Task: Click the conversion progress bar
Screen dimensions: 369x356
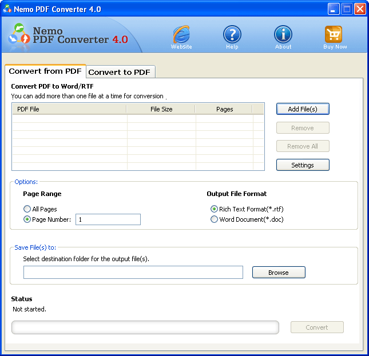Action: 145,327
